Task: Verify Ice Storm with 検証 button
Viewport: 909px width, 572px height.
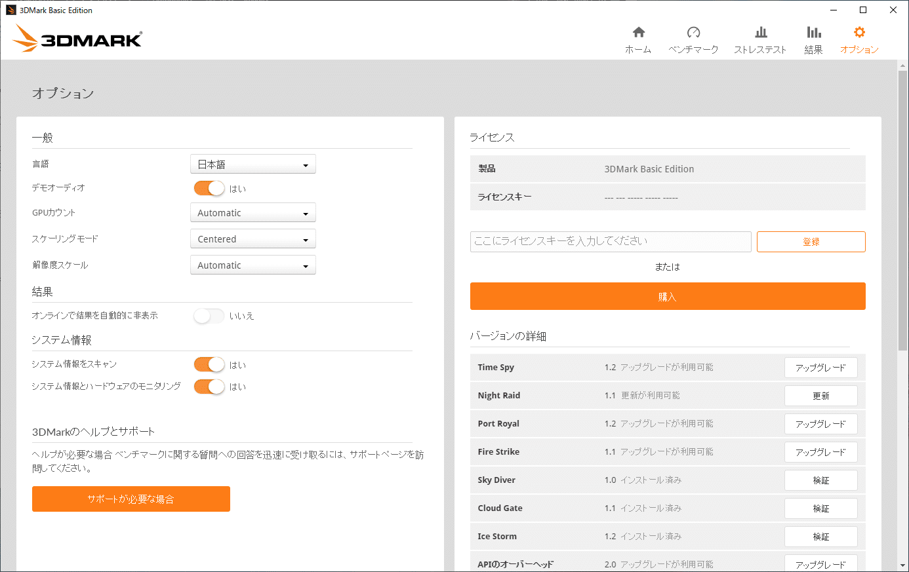Action: coord(821,537)
